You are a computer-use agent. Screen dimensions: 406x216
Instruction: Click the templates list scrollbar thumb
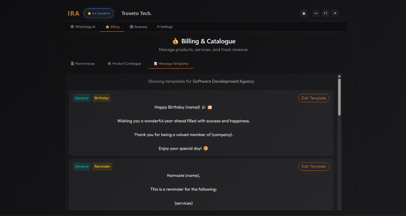point(339,97)
